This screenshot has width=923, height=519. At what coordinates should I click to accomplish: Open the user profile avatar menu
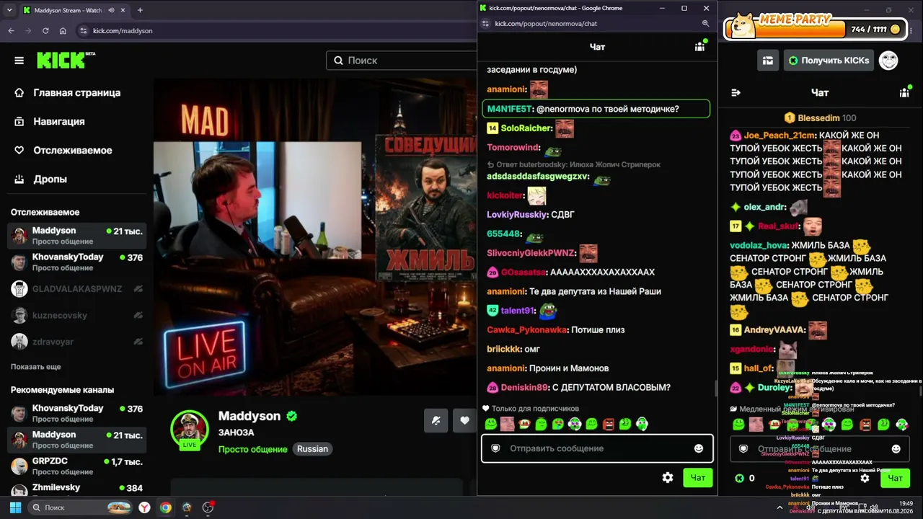point(888,61)
